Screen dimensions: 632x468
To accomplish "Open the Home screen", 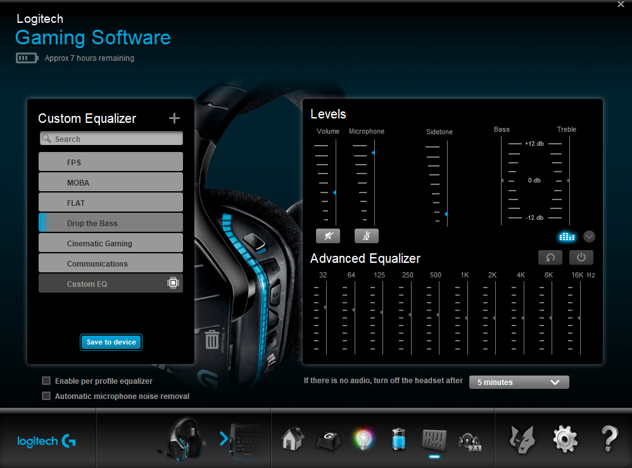I will click(x=293, y=439).
